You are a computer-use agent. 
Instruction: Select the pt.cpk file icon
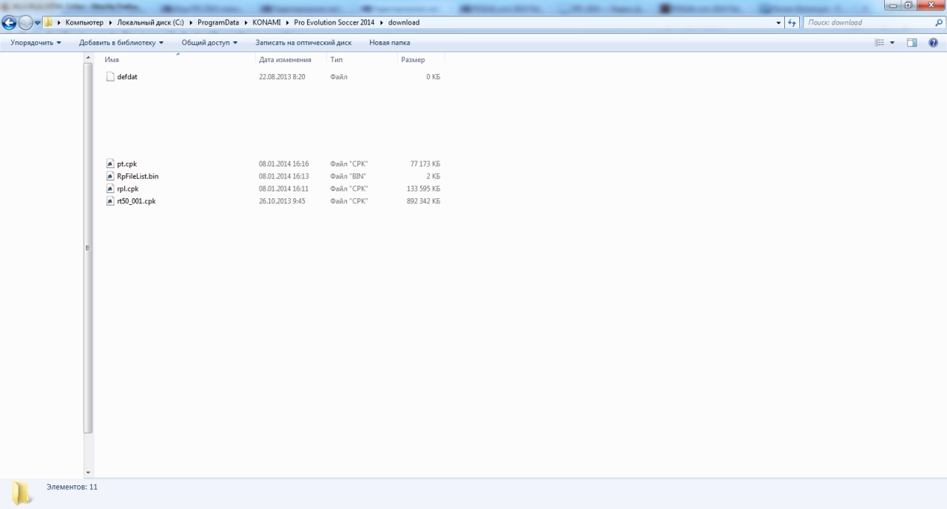pos(110,164)
